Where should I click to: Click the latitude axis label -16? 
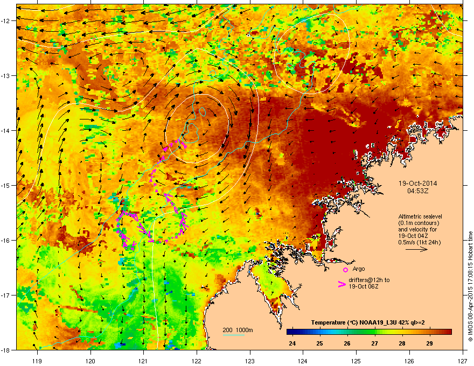5,241
